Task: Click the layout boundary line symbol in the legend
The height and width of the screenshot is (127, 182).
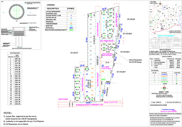Action: coord(71,12)
